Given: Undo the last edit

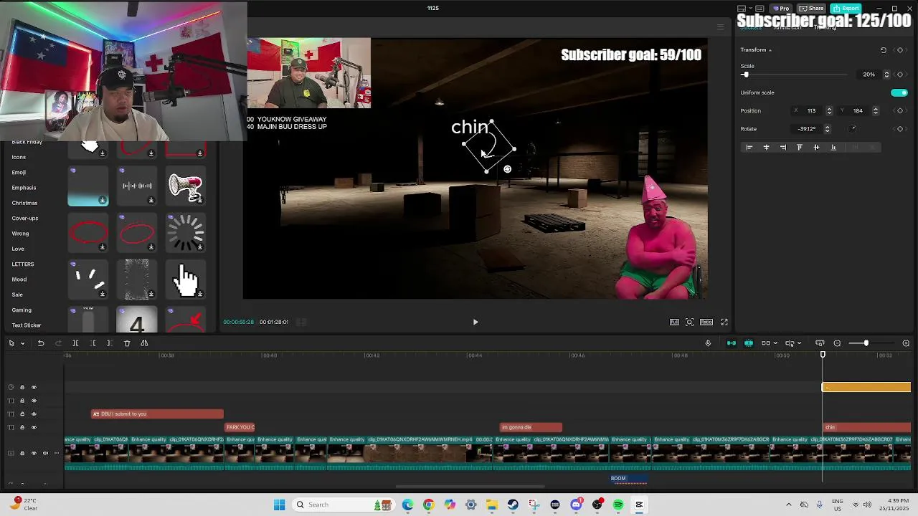Looking at the screenshot, I should [41, 343].
